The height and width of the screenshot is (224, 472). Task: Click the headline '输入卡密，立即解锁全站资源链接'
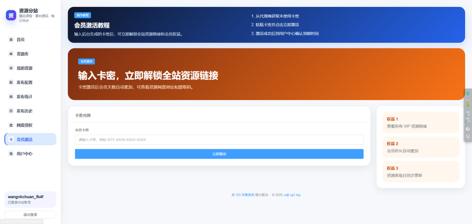coord(148,76)
